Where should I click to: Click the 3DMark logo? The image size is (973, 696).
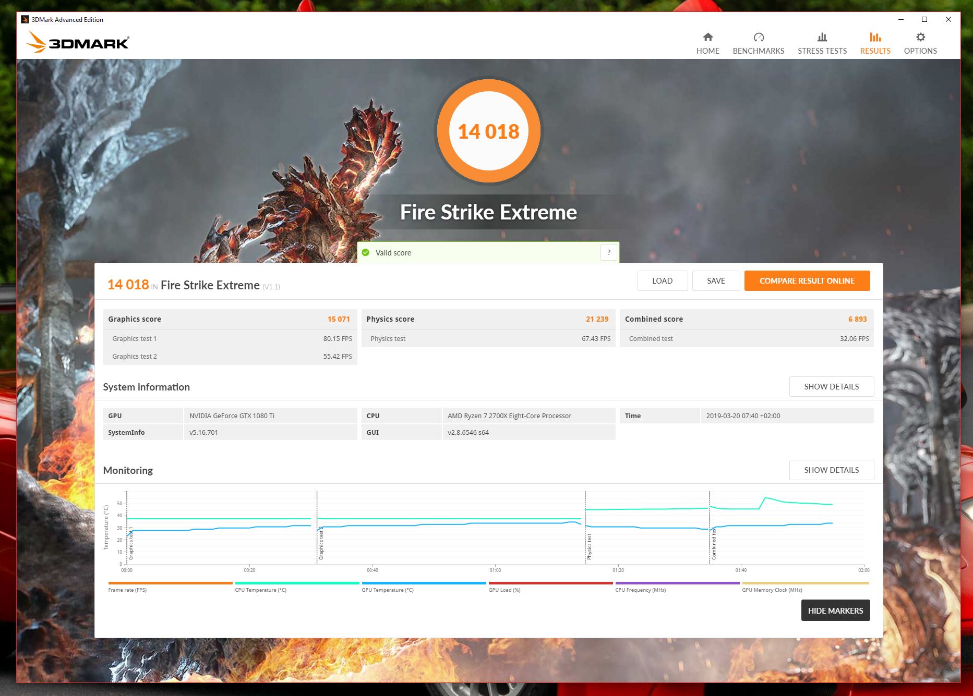click(77, 42)
